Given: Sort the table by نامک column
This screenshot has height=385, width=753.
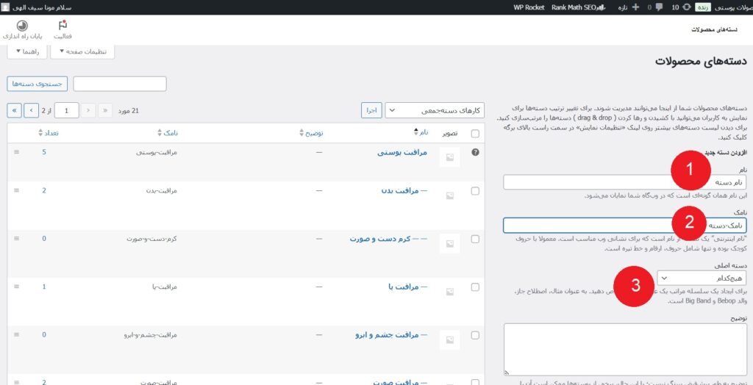Looking at the screenshot, I should coord(168,133).
